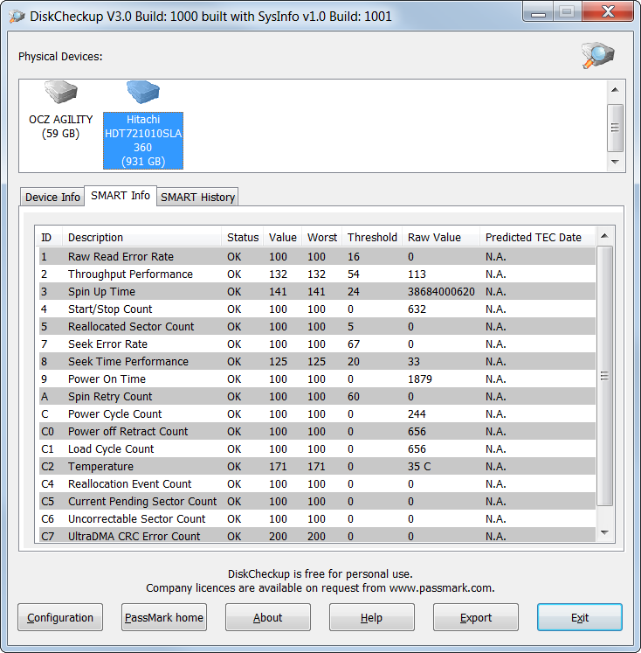Viewport: 641px width, 653px height.
Task: Select the Start/Stop Count row
Action: (317, 309)
